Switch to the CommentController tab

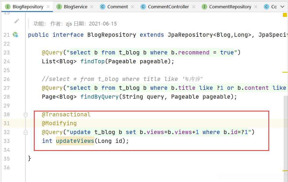pyautogui.click(x=168, y=7)
